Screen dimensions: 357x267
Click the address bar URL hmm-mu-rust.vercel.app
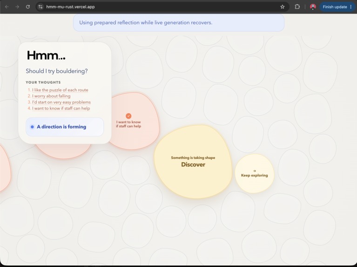[70, 7]
